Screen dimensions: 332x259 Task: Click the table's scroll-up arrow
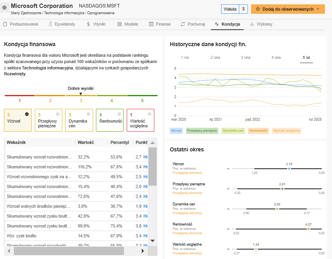pos(152,143)
